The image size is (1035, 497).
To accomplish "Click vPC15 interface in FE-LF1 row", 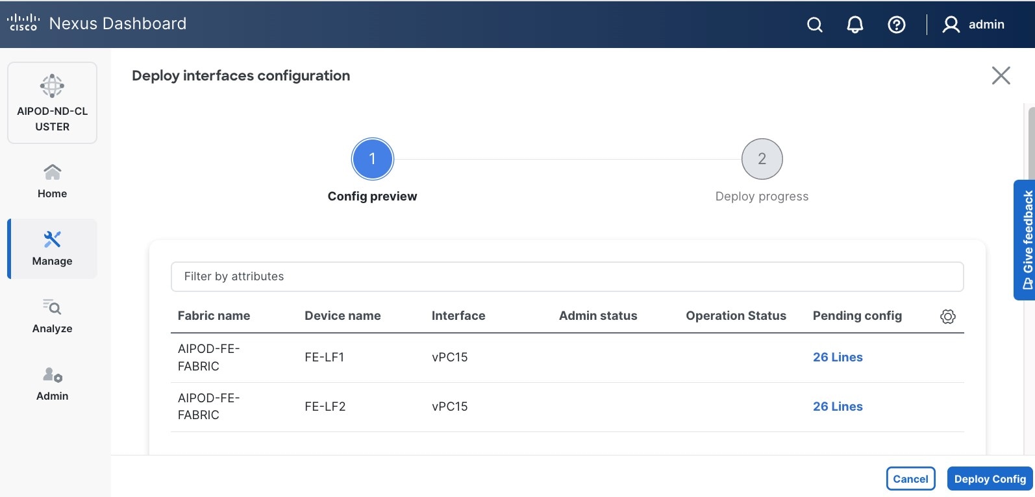I will click(449, 358).
